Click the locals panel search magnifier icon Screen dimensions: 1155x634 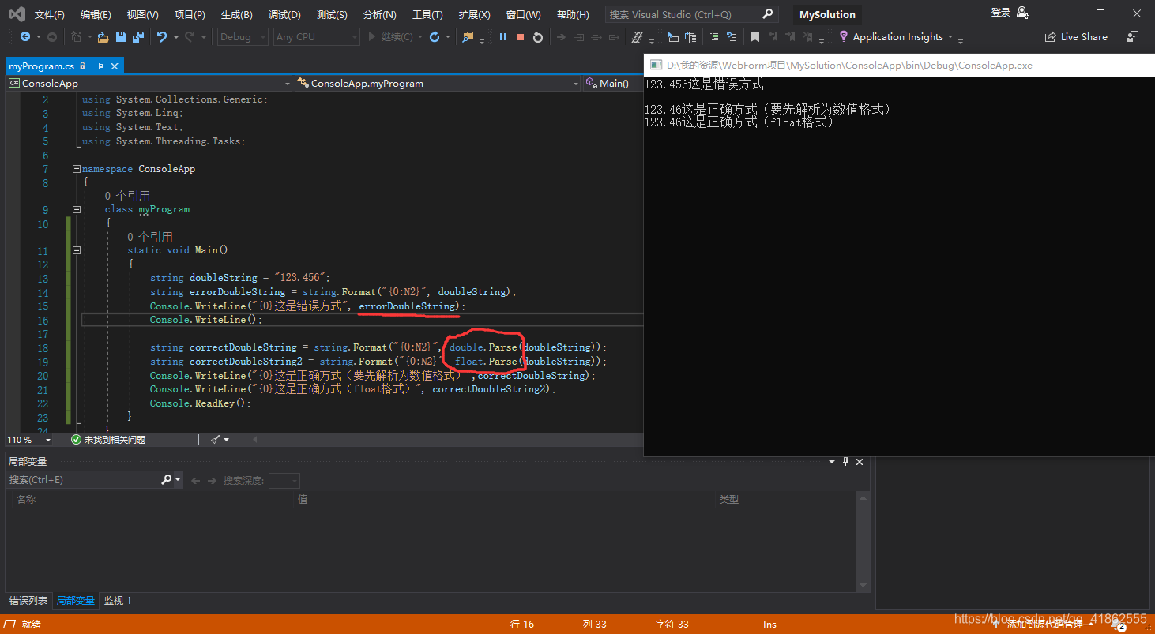click(166, 480)
